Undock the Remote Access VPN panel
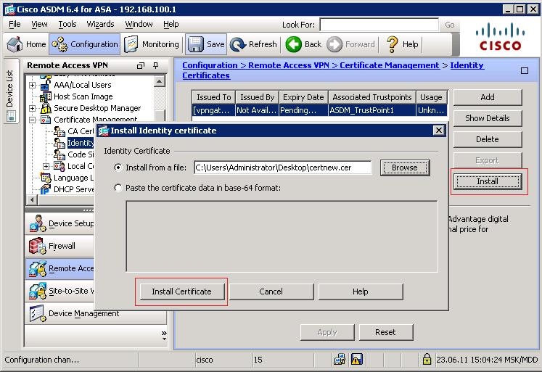This screenshot has height=372, width=542. tap(140, 65)
